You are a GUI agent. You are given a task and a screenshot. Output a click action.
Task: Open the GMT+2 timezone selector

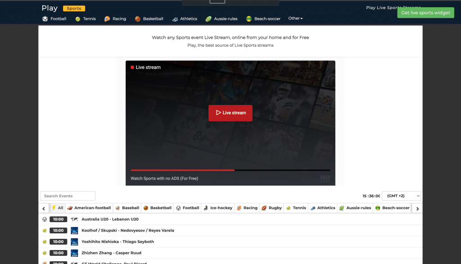coord(401,196)
